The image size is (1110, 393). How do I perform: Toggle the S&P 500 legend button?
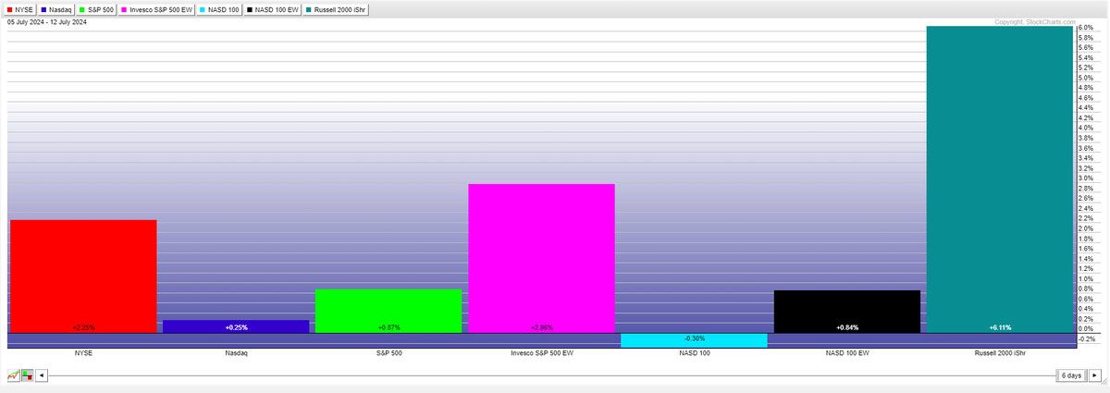[97, 9]
